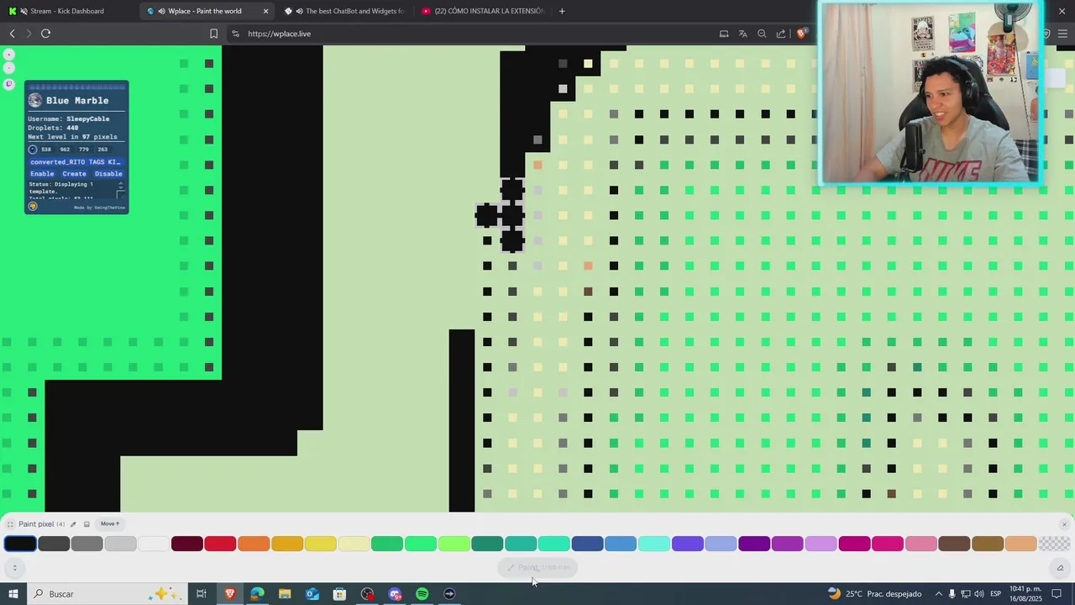
Task: Switch to Stream - Kick Dashboard tab
Action: (67, 11)
